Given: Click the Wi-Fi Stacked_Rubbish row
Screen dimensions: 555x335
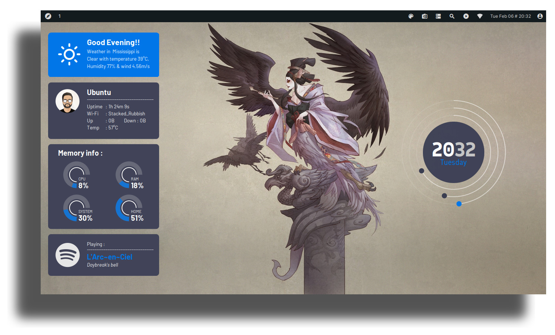Looking at the screenshot, I should coord(116,114).
